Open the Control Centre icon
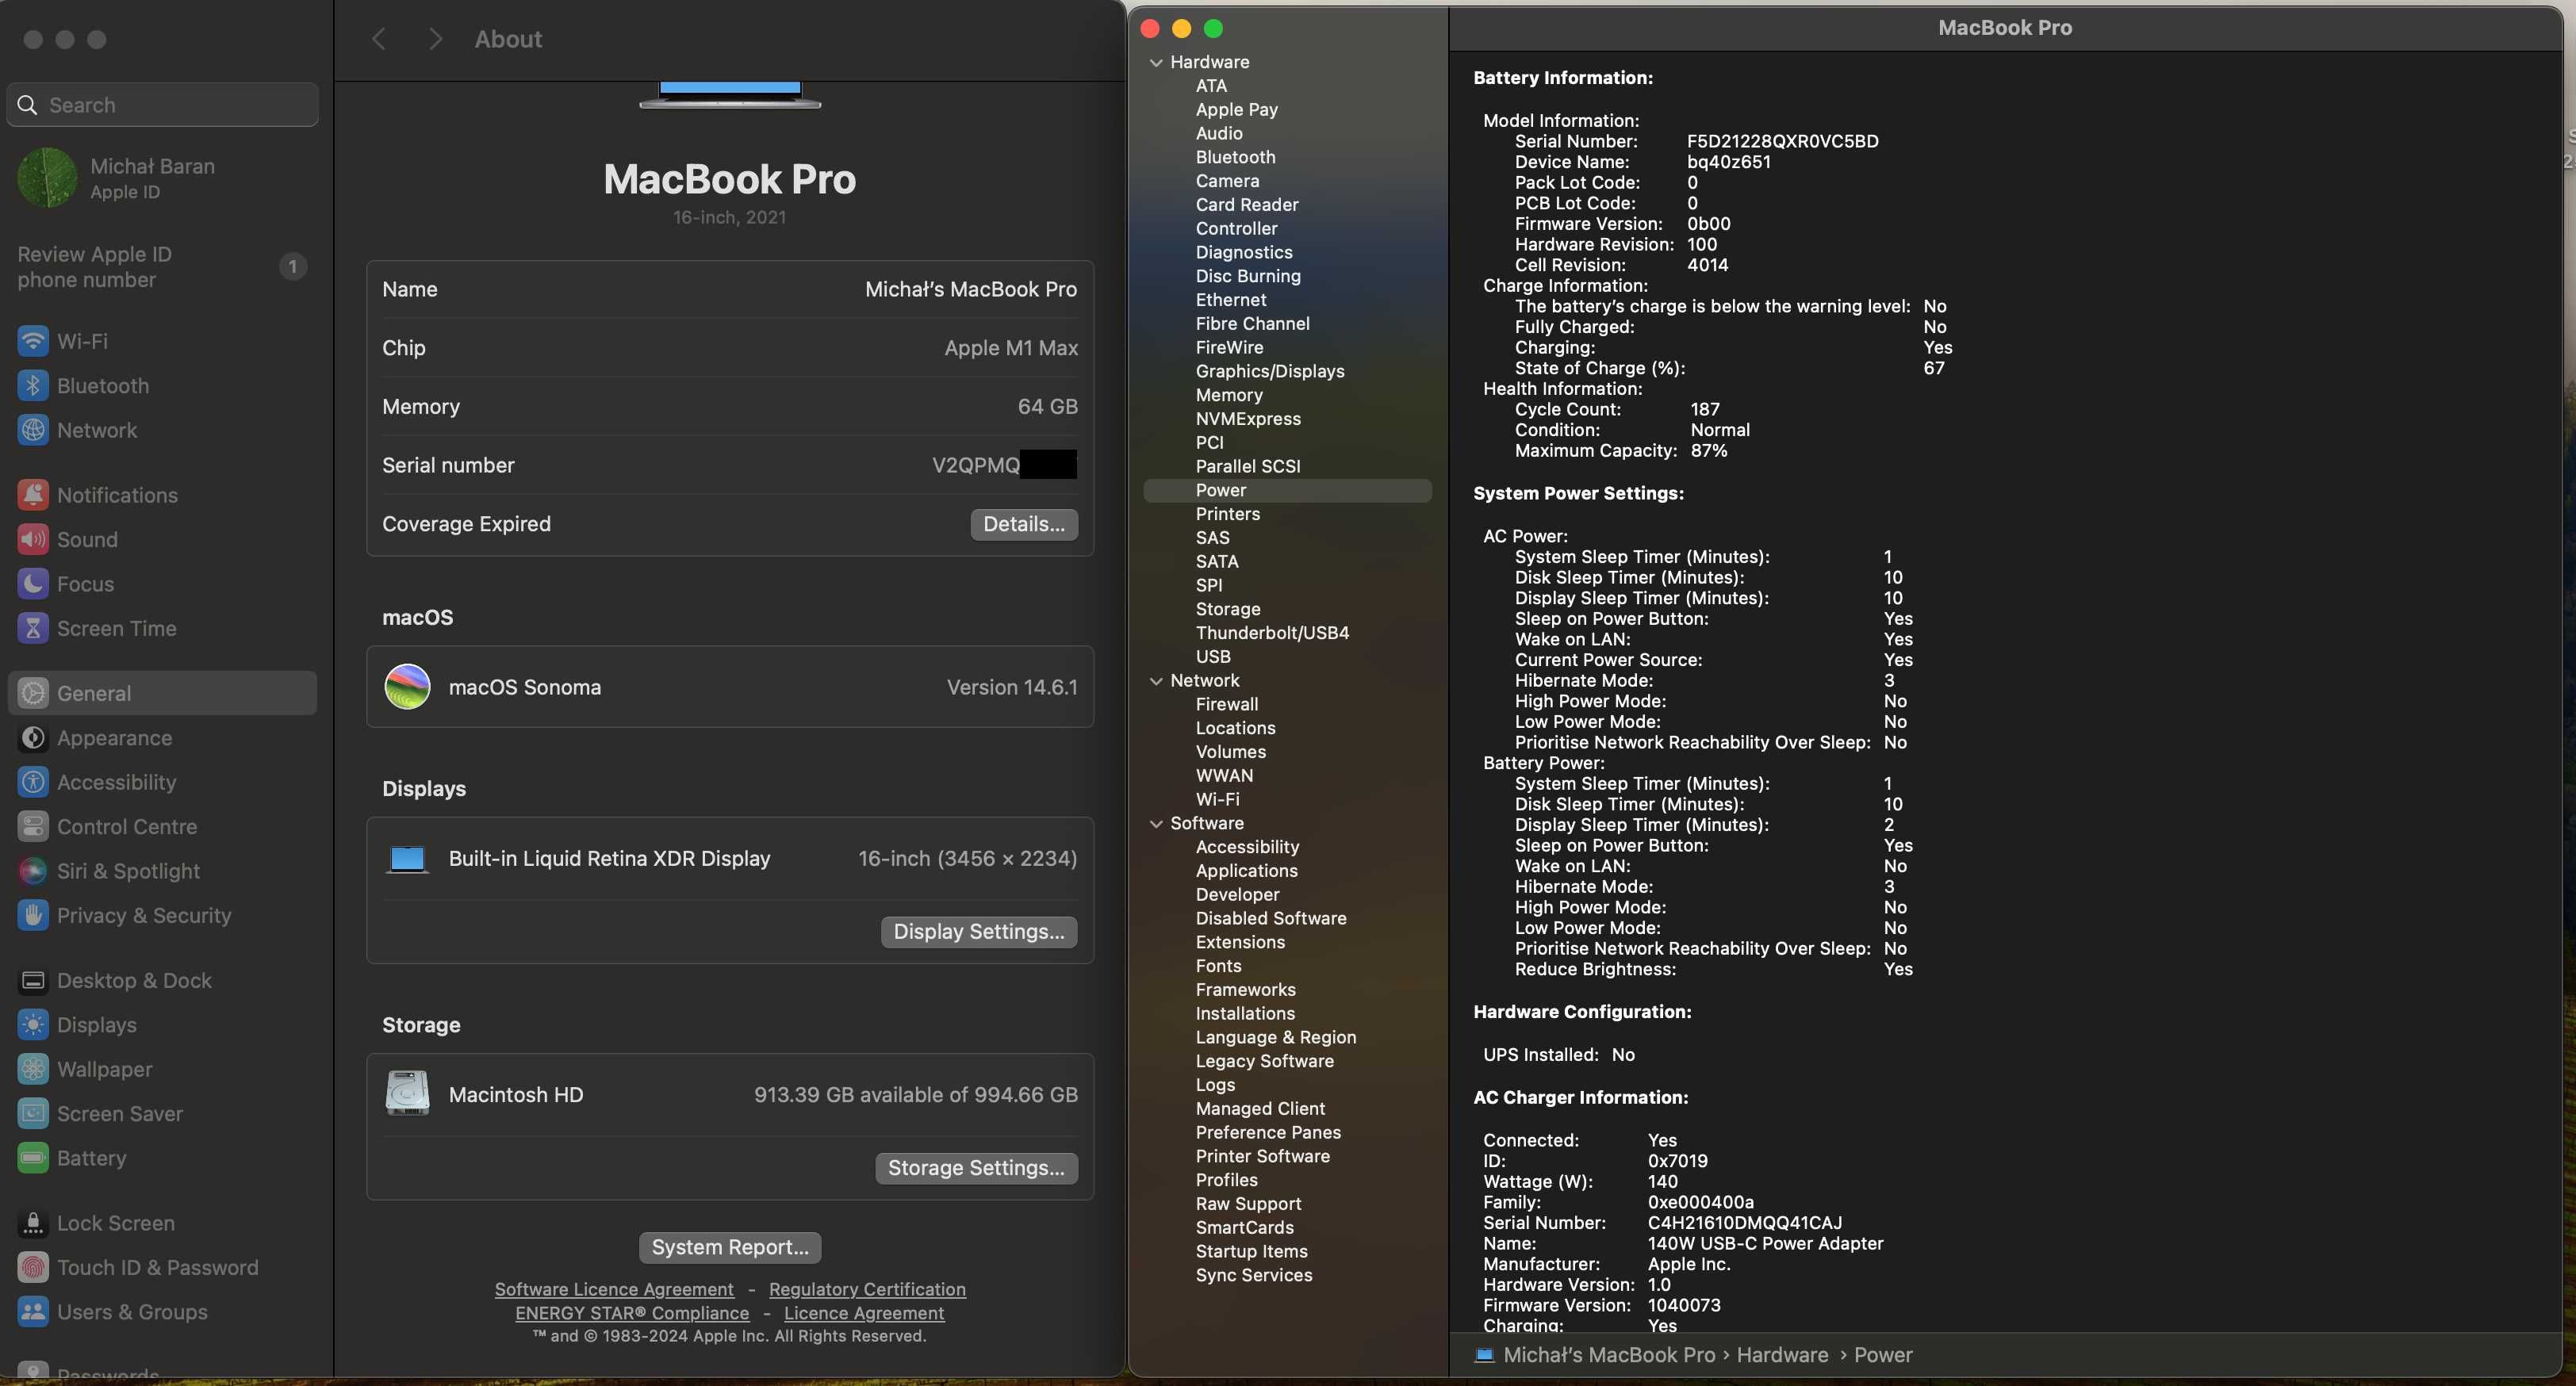2576x1386 pixels. pos(33,827)
